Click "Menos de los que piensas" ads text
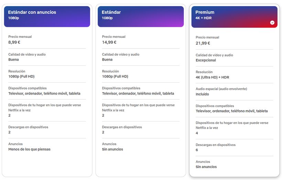Image resolution: width=282 pixels, height=180 pixels. point(29,149)
